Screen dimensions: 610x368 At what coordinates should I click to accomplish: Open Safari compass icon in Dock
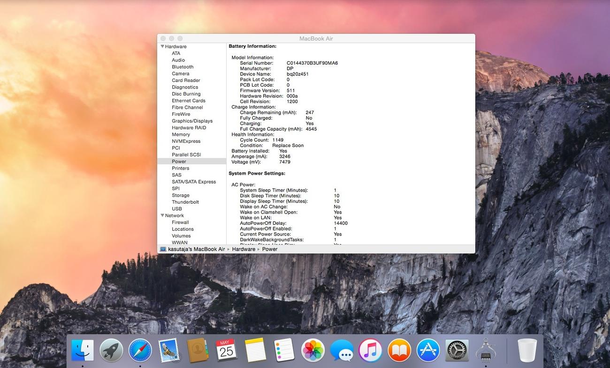(140, 350)
